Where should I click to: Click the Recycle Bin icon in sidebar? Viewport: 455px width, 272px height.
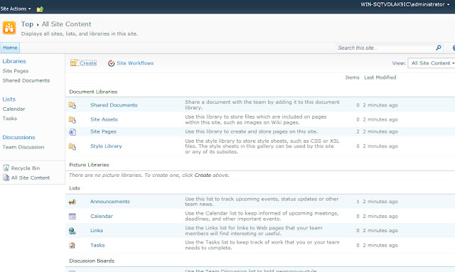[x=6, y=168]
